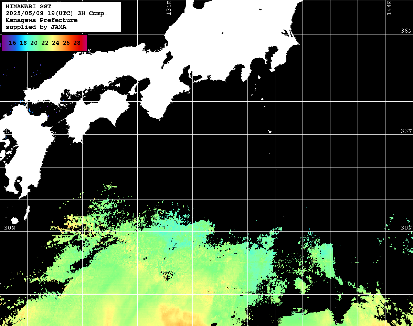Click the "136E" longitude label

pos(168,8)
